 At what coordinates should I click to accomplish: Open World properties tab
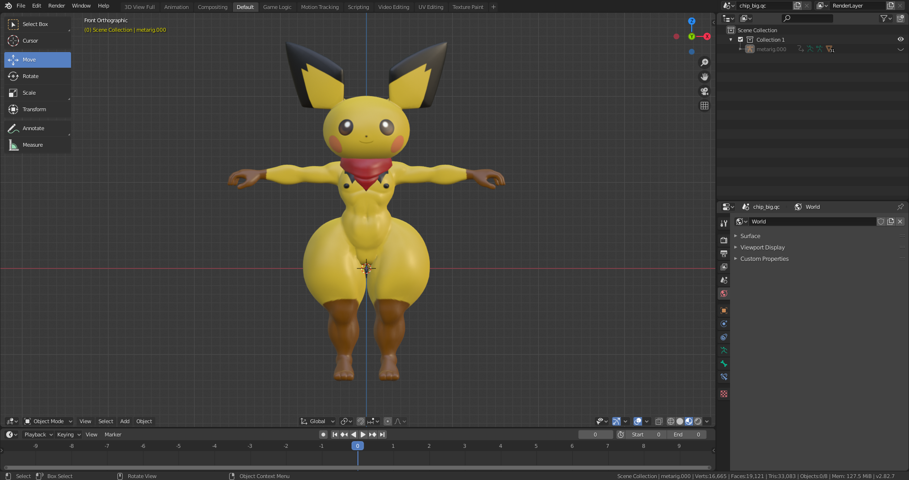pyautogui.click(x=724, y=293)
